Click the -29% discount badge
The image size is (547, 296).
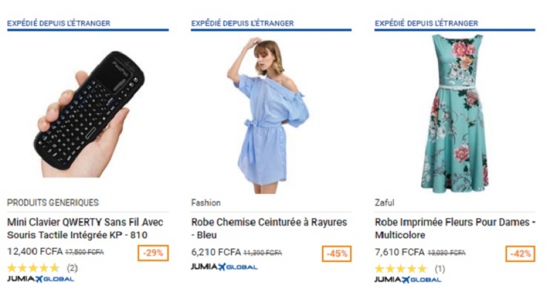coord(153,253)
